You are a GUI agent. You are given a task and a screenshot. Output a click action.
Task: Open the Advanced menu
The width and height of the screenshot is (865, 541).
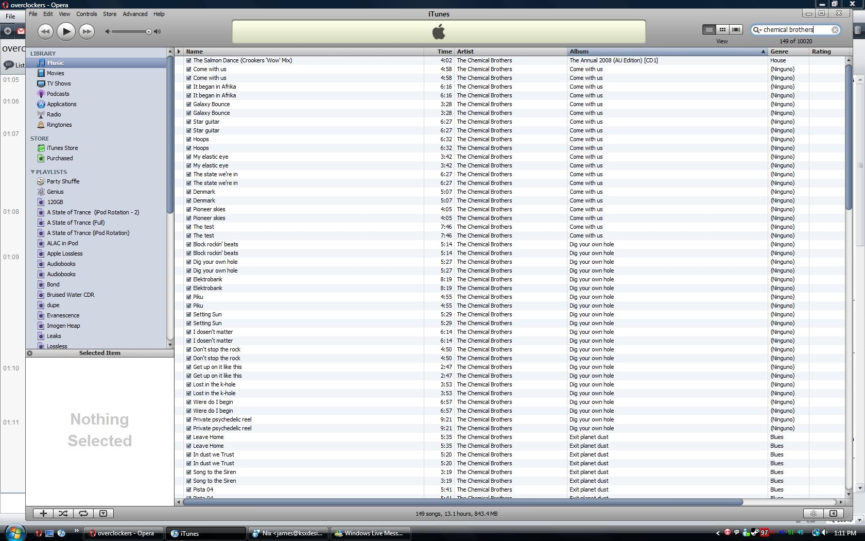tap(135, 14)
